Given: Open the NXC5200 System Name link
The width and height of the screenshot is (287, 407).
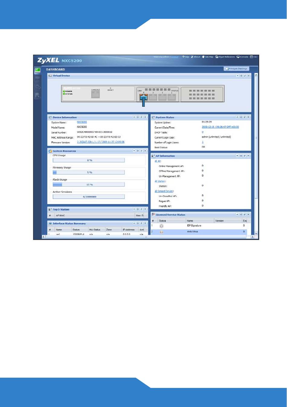Looking at the screenshot, I should 82,122.
